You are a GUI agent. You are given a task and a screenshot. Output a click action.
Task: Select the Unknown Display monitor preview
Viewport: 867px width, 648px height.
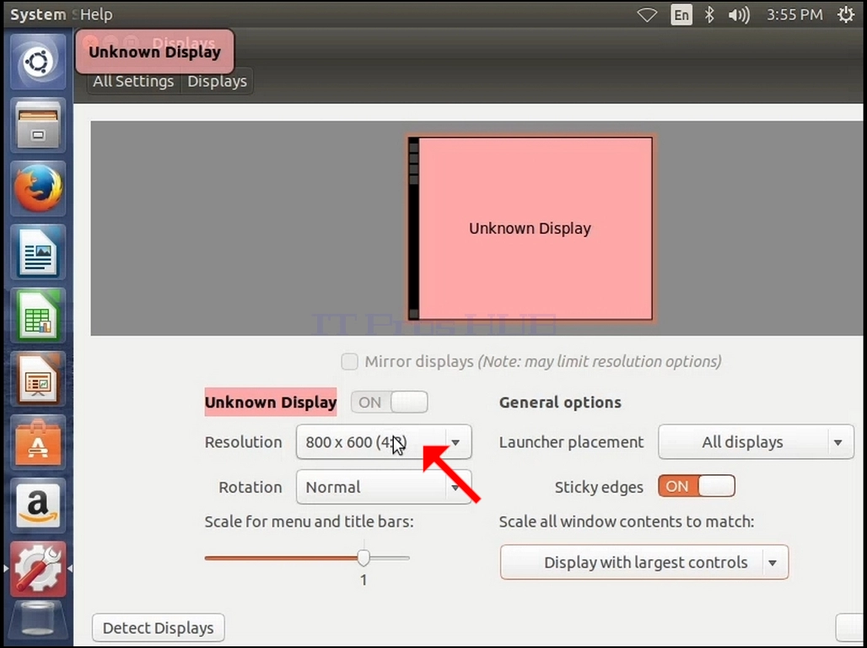pos(530,229)
